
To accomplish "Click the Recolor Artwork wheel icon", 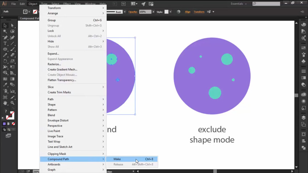I will (x=179, y=12).
